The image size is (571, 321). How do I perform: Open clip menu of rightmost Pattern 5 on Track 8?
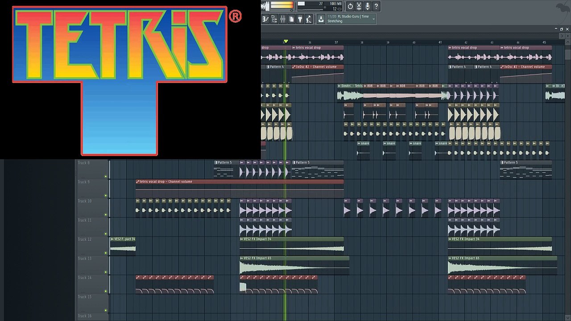502,162
